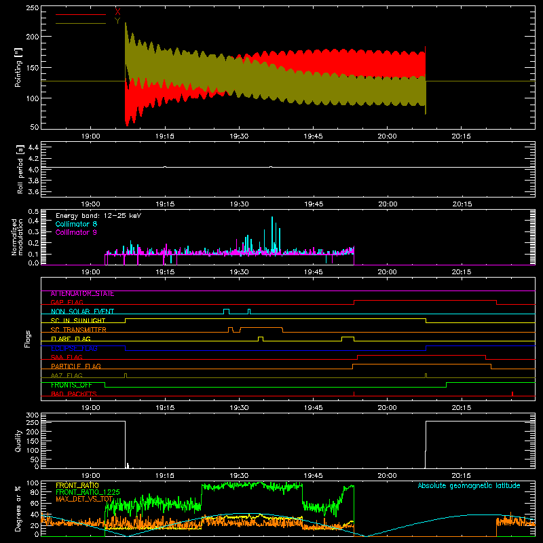Click the red X legend line
Image resolution: width=543 pixels, height=543 pixels.
81,14
